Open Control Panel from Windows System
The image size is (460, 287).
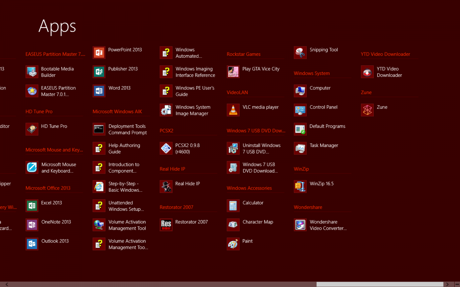[300, 110]
